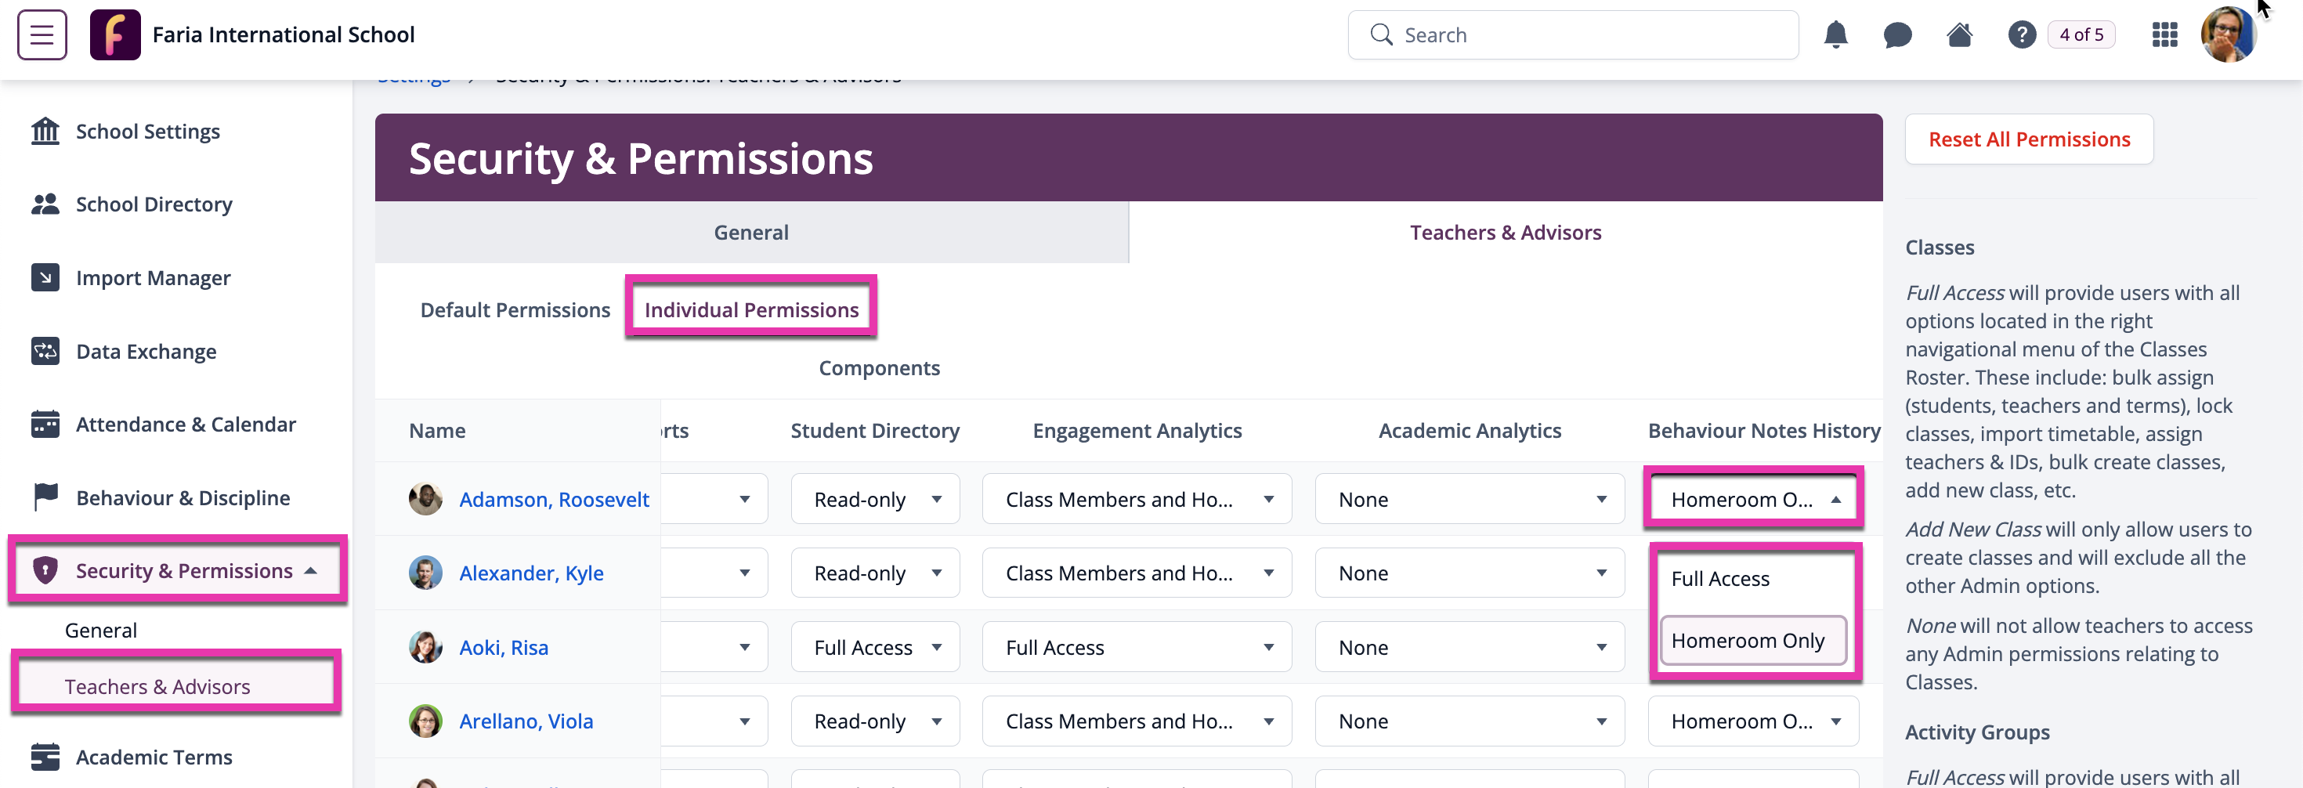
Task: Click the 4 of 5 progress badge
Action: 2081,35
